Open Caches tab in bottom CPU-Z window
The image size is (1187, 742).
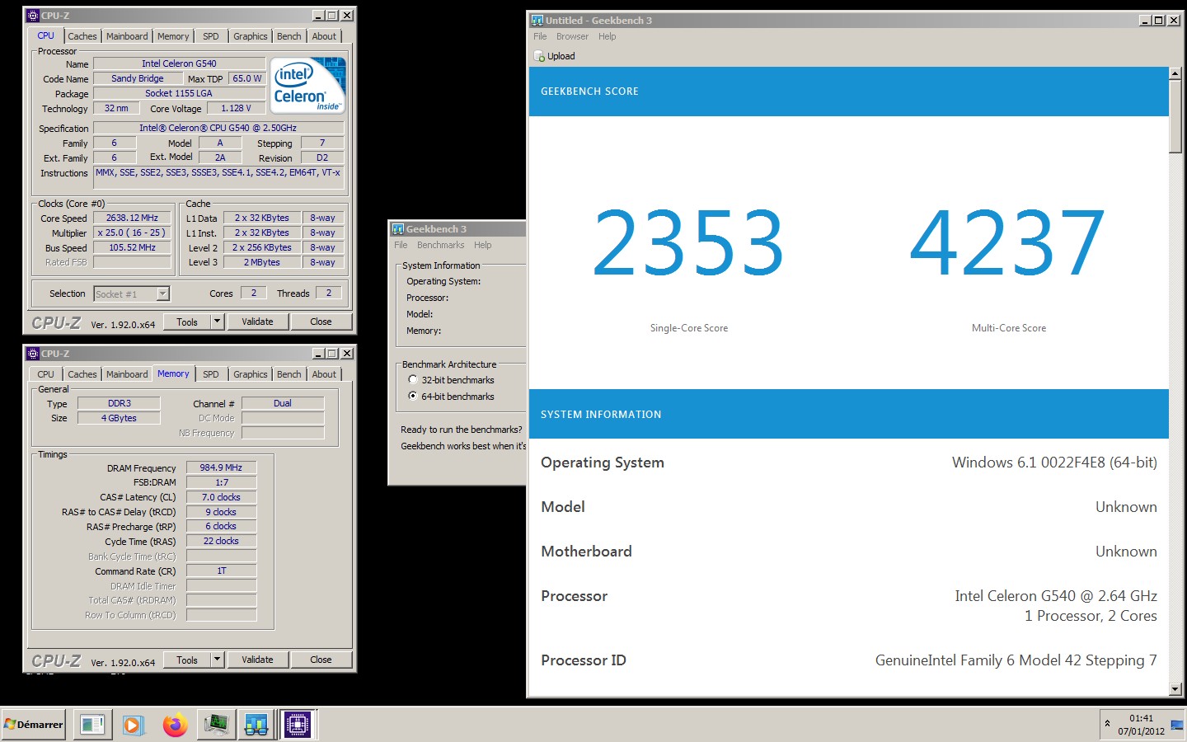pos(82,374)
